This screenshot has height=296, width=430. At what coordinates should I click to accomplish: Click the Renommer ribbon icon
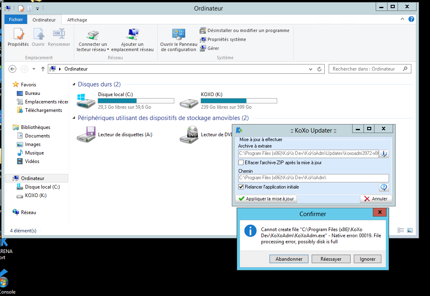pos(59,37)
